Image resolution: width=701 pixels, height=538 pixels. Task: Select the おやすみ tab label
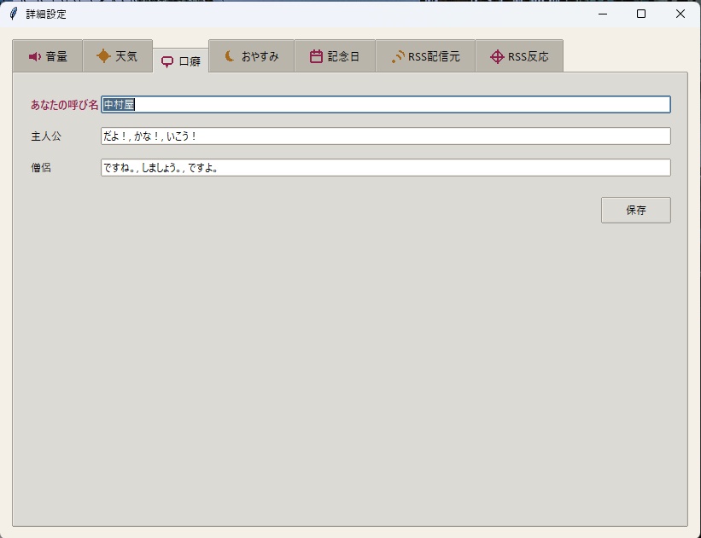(260, 57)
